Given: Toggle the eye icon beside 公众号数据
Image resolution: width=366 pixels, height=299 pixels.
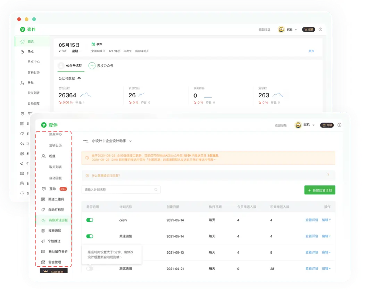Looking at the screenshot, I should pyautogui.click(x=79, y=78).
